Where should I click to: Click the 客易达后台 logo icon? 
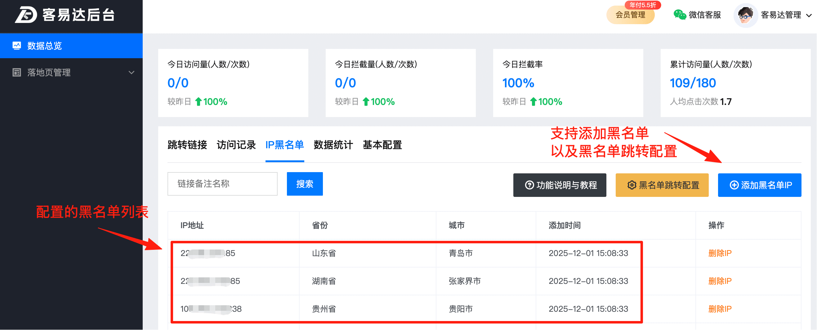(26, 15)
